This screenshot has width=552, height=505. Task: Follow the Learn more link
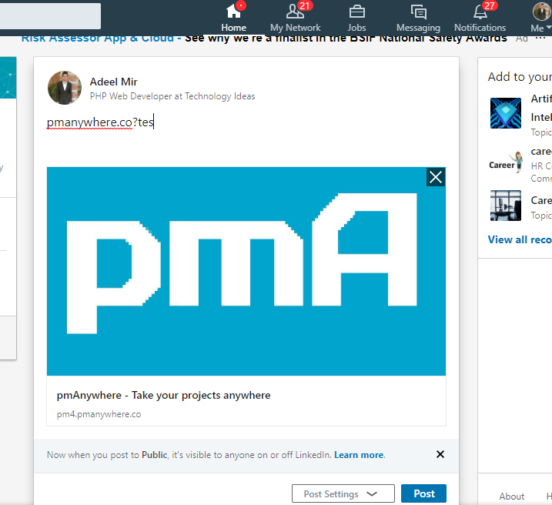pyautogui.click(x=359, y=455)
